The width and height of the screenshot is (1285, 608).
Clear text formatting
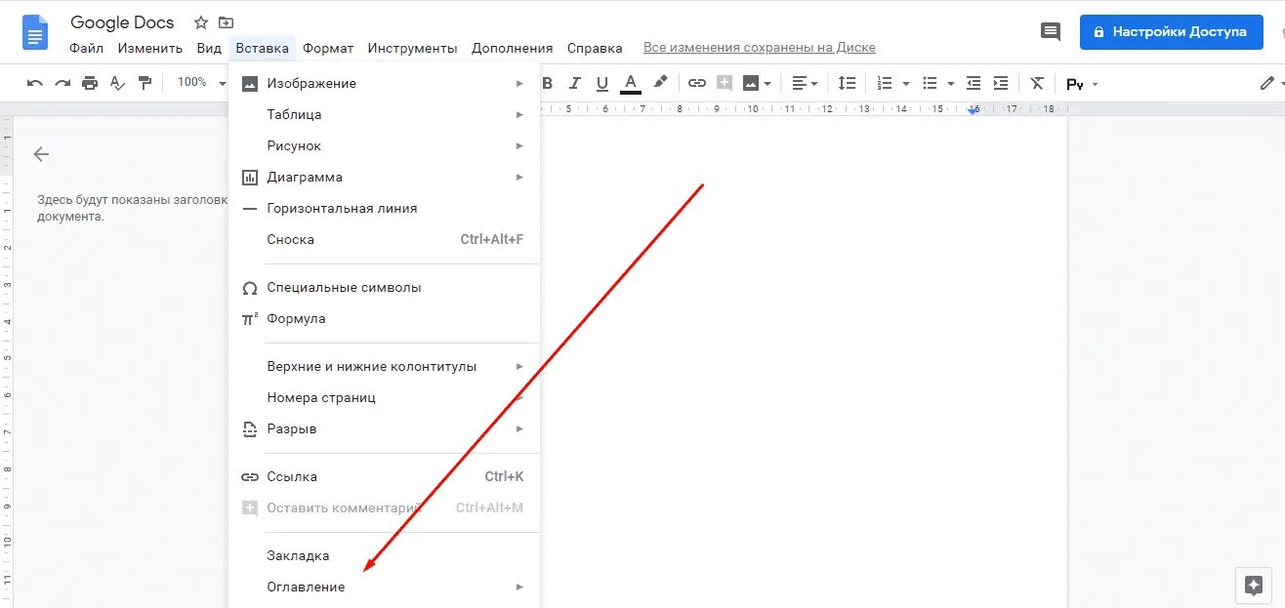(x=1037, y=83)
